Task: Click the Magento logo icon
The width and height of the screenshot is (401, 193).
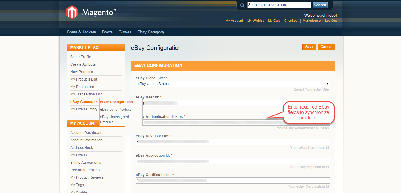Action: 72,12
